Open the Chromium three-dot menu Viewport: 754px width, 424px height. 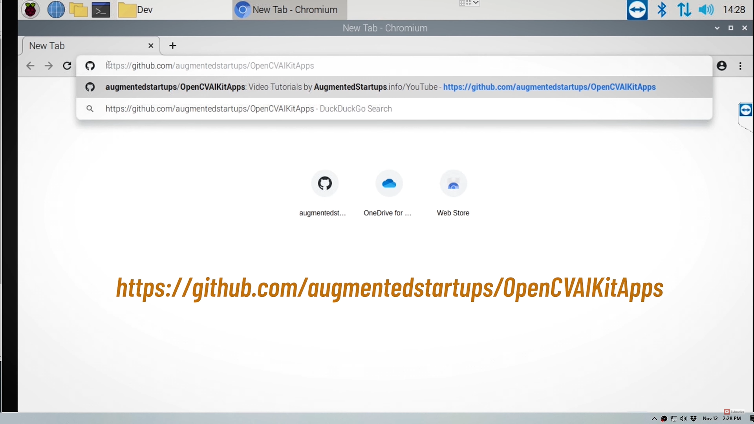point(740,66)
